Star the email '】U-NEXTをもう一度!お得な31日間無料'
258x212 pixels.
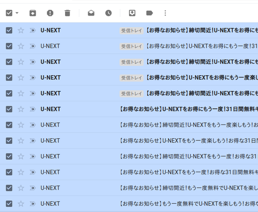[x=21, y=172]
